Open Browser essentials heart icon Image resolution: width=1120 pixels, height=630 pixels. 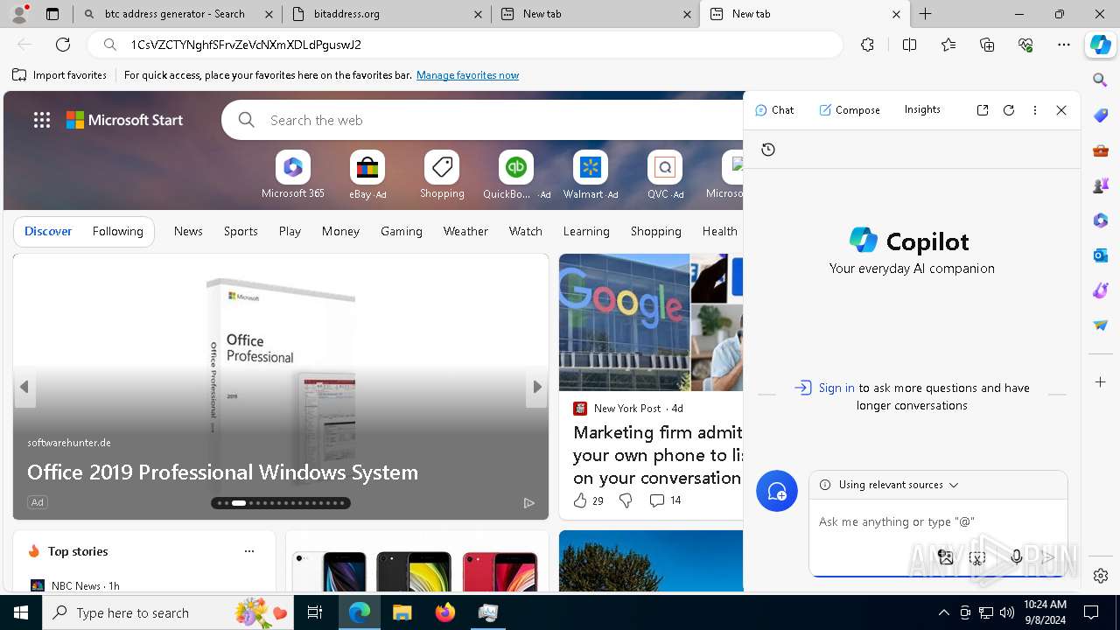click(1025, 45)
